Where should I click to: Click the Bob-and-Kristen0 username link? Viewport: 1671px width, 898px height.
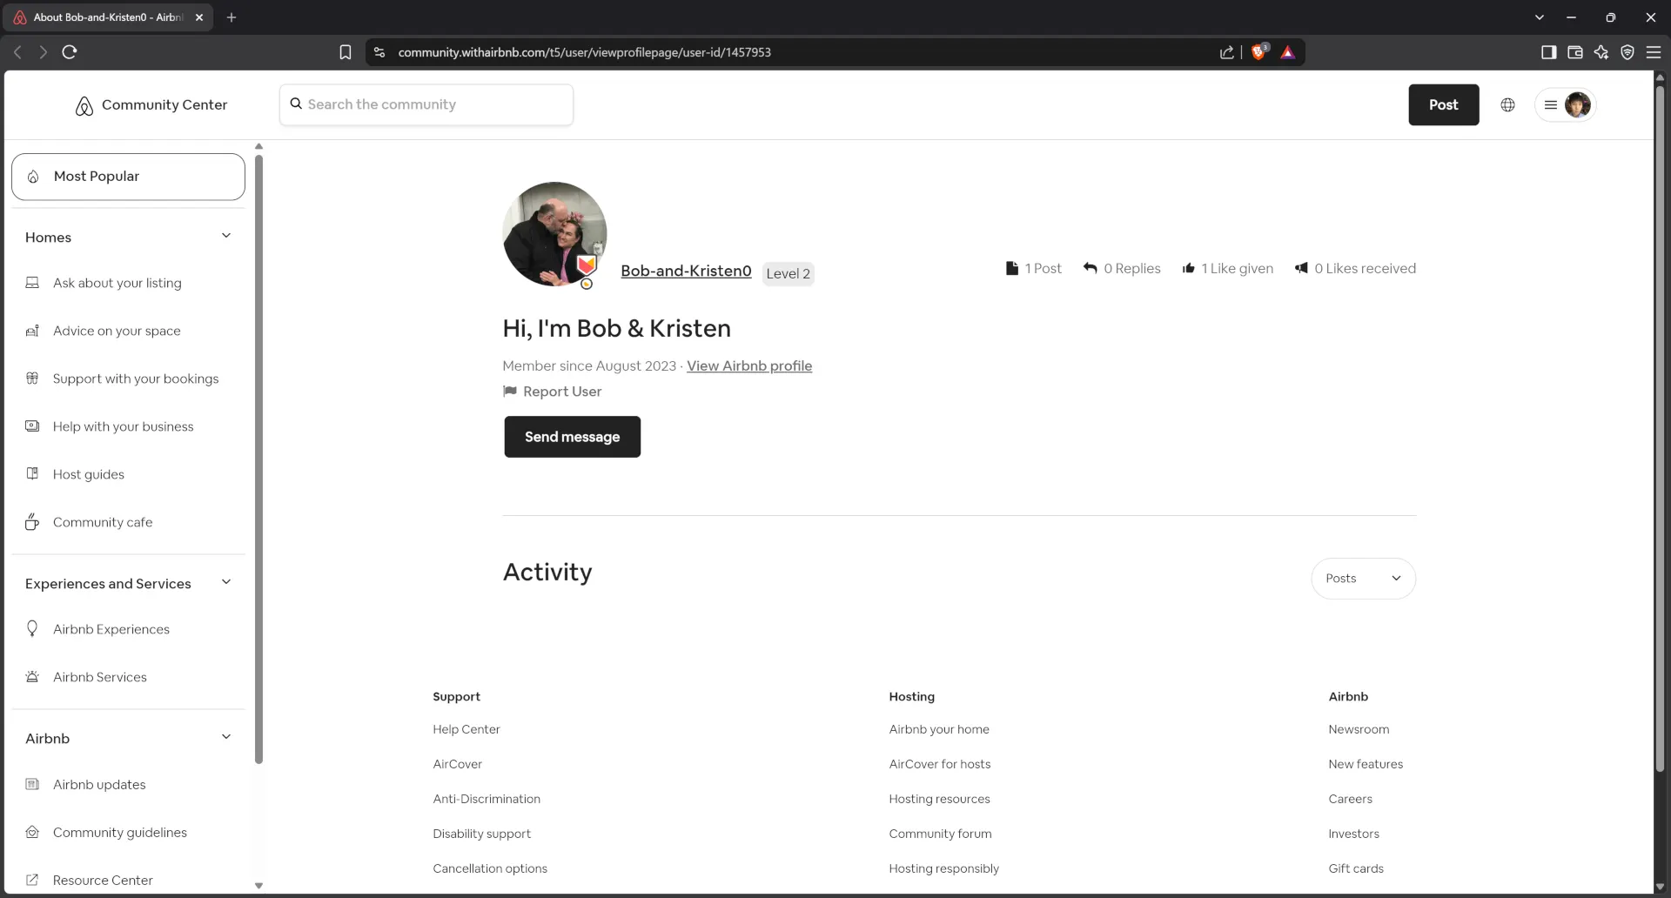[x=686, y=271]
